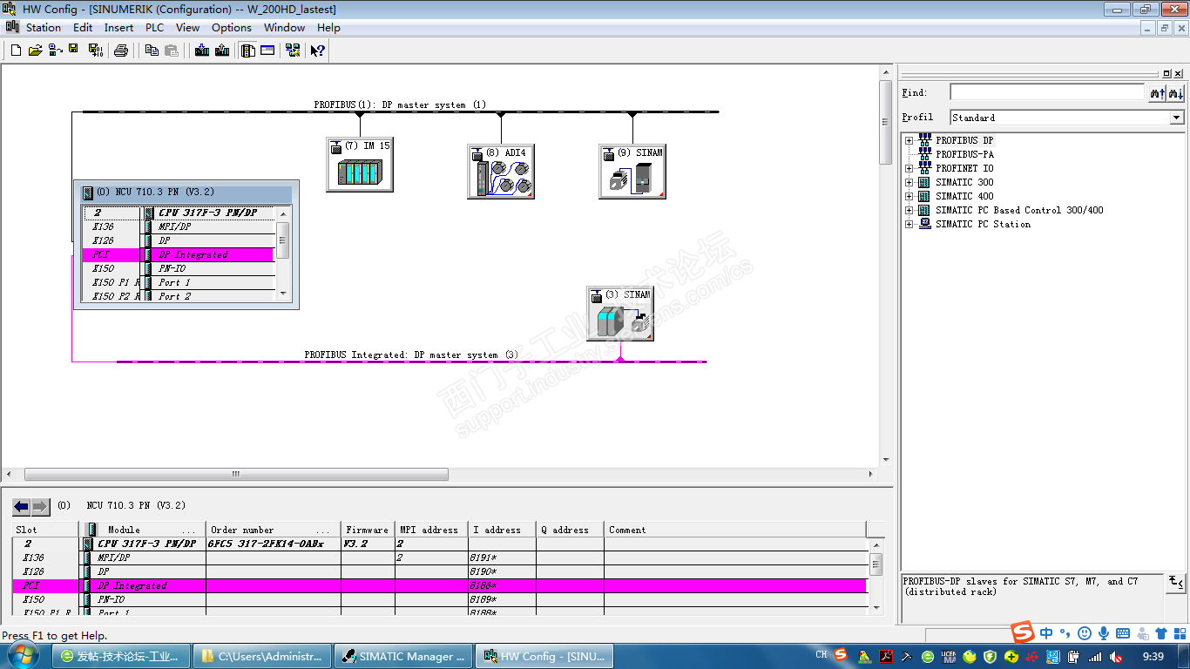
Task: Click the Copy toolbar icon
Action: (x=152, y=51)
